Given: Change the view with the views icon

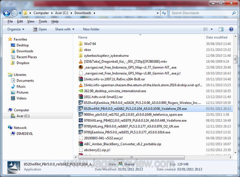Looking at the screenshot, I should (205, 29).
